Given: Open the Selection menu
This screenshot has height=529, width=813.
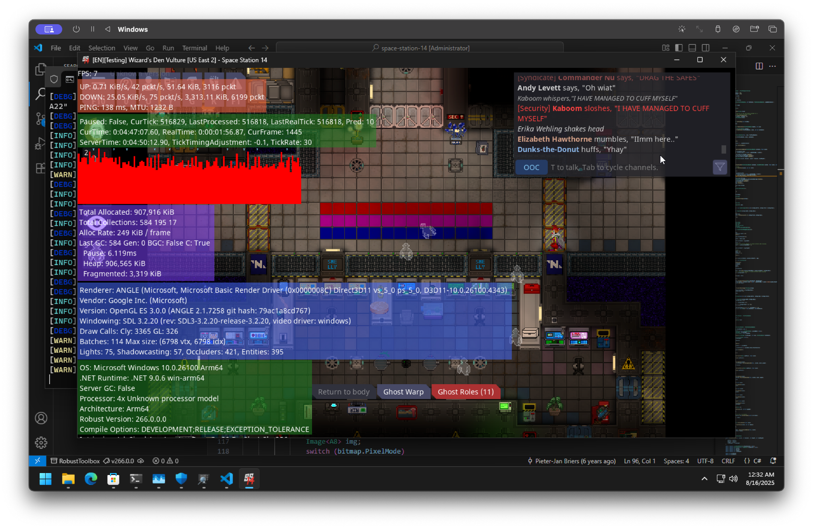Looking at the screenshot, I should [102, 48].
